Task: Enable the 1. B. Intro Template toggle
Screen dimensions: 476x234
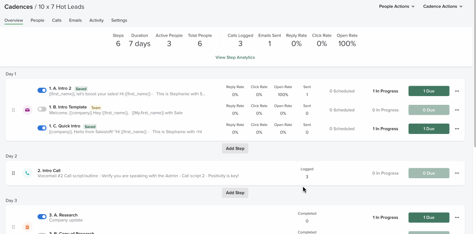Action: 42,109
